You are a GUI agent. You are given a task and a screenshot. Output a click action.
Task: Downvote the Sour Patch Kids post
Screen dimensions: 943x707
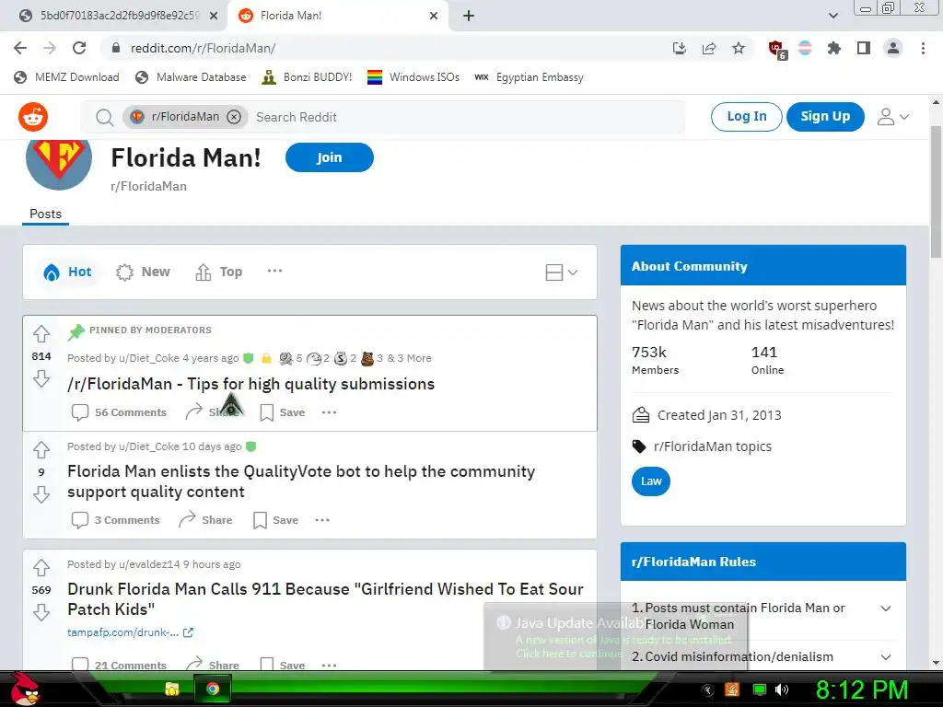point(41,612)
